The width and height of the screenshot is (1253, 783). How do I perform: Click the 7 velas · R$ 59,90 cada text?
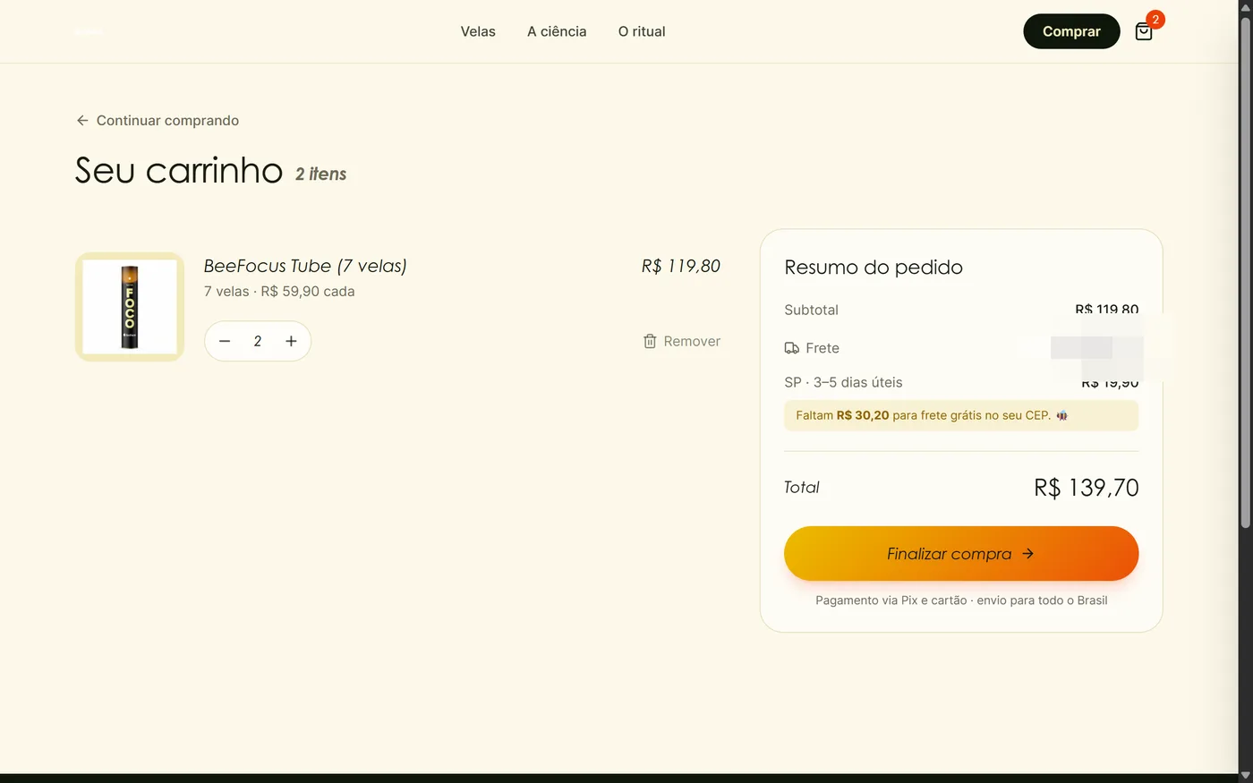pyautogui.click(x=279, y=291)
